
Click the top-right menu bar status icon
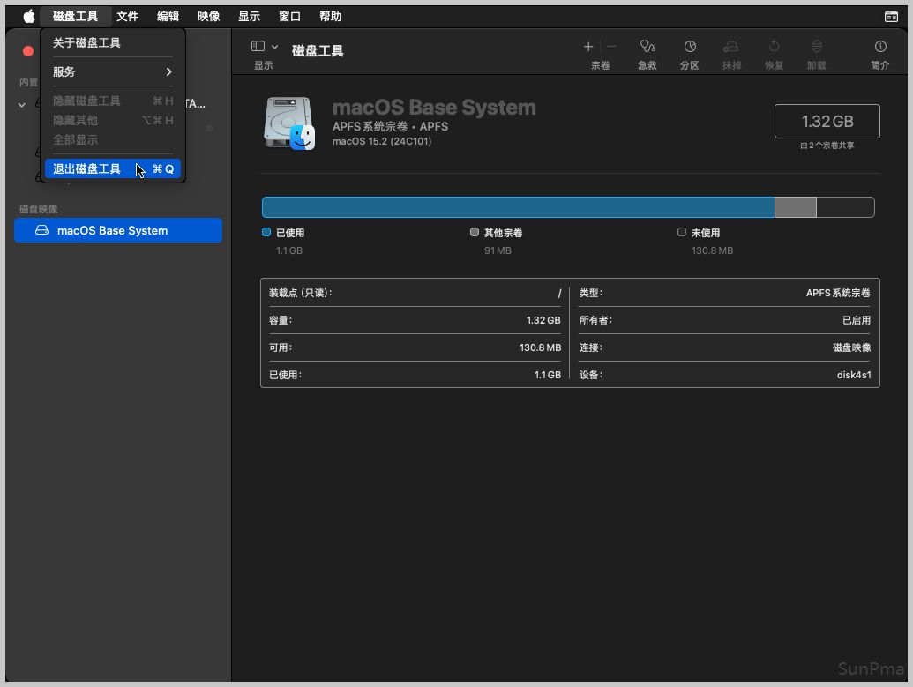coord(891,16)
